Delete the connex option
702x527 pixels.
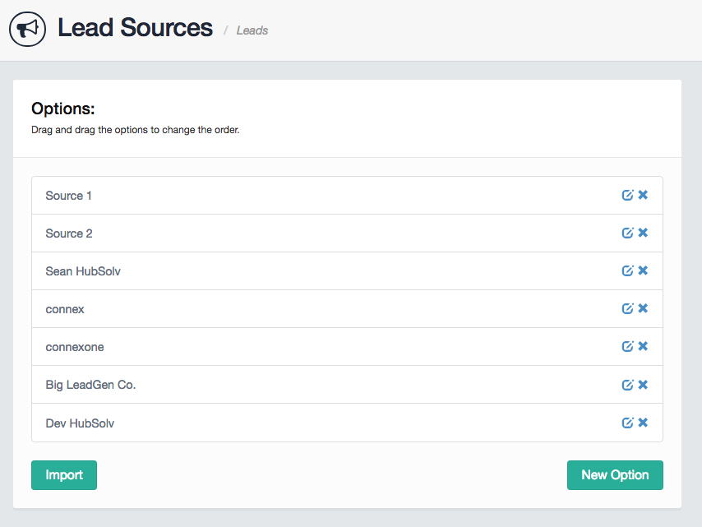tap(643, 309)
